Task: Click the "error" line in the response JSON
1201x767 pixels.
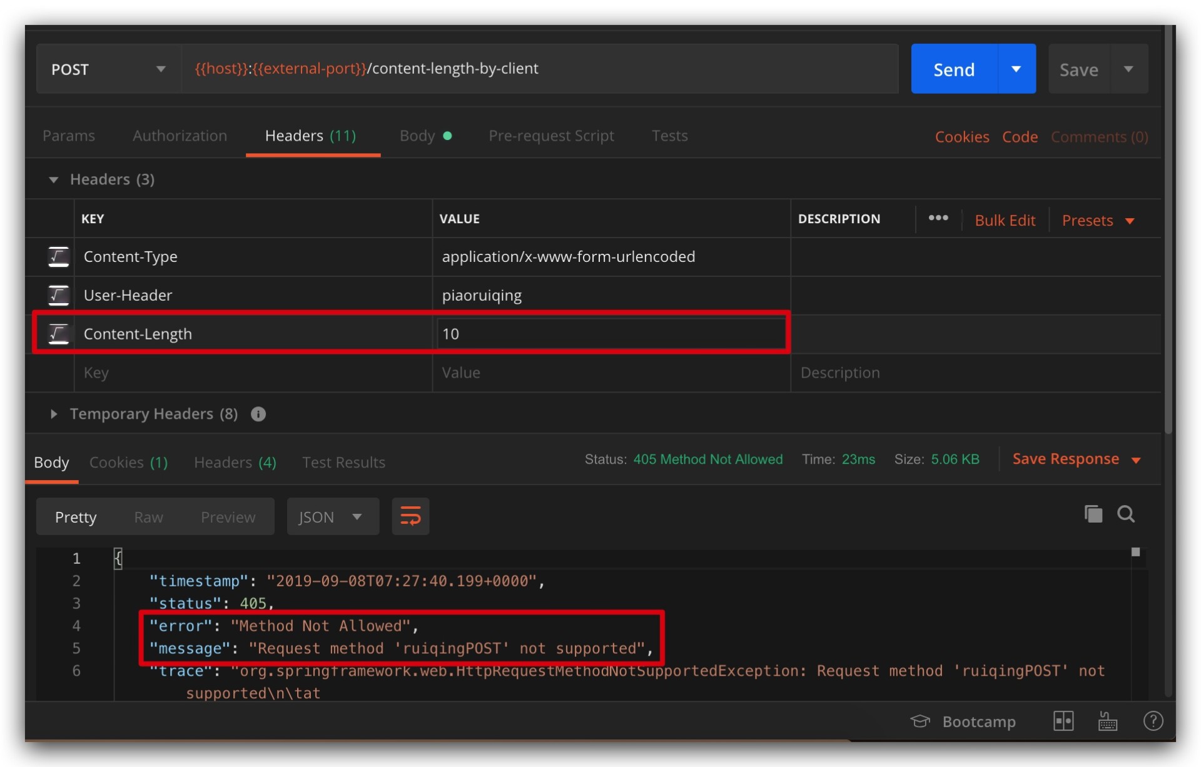Action: tap(283, 626)
